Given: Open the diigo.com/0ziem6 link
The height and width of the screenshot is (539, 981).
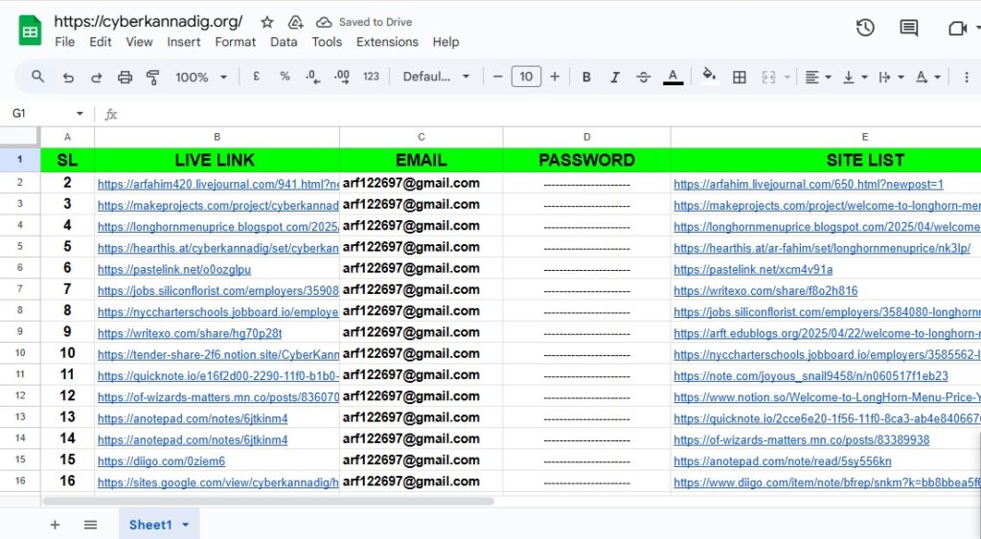Looking at the screenshot, I should [x=161, y=460].
